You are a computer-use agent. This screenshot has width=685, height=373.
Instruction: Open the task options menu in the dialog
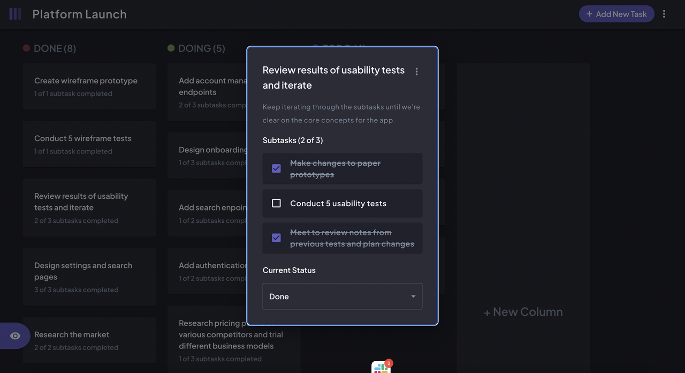(x=416, y=72)
